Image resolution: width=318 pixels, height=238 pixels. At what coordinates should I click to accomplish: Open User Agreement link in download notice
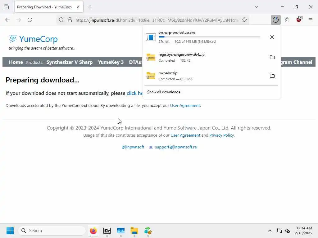[x=185, y=105]
